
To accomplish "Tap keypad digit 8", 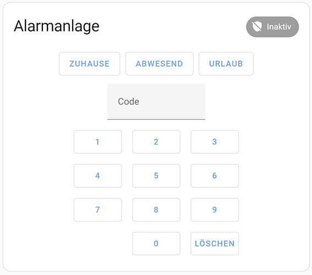I will tap(156, 209).
